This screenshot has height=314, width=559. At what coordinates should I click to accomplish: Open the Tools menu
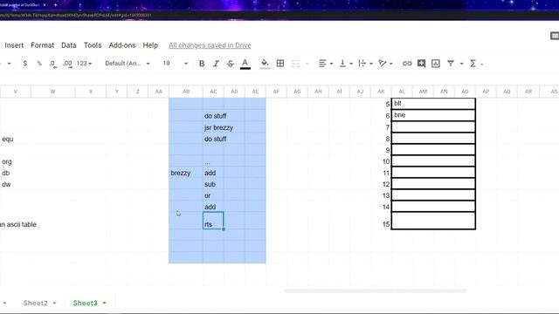(93, 45)
